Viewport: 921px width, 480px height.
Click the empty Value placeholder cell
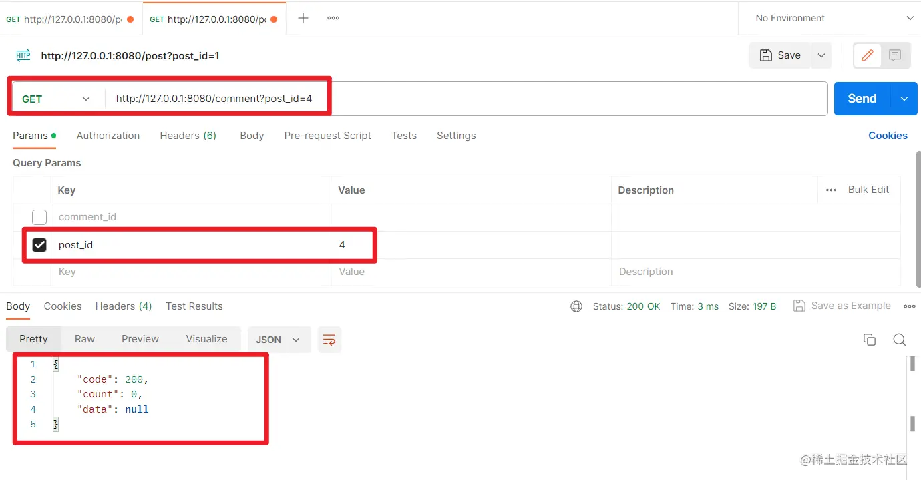click(x=471, y=272)
